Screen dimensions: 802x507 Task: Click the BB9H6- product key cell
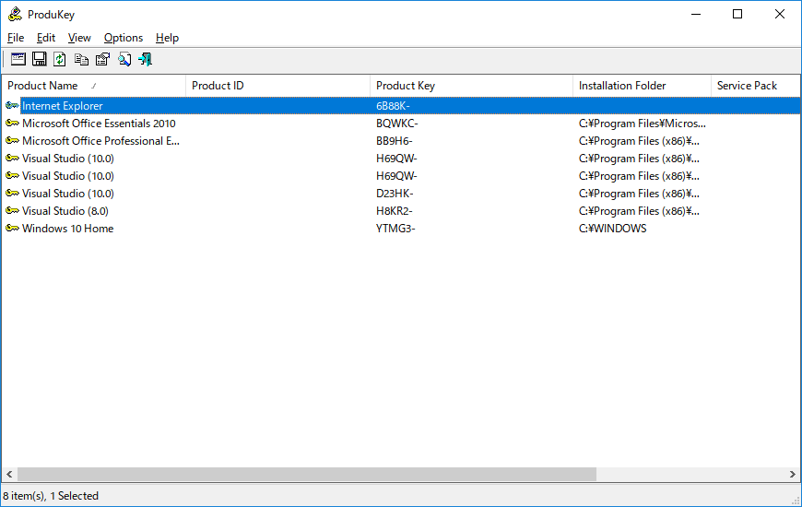394,141
